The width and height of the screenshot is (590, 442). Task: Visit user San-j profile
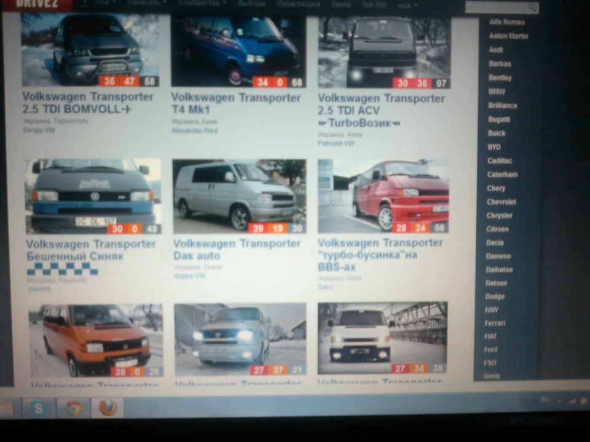pyautogui.click(x=326, y=287)
